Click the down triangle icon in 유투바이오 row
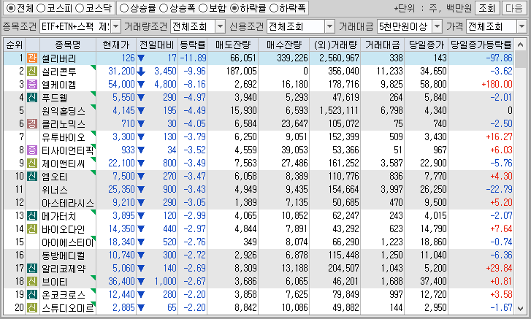 click(x=141, y=137)
